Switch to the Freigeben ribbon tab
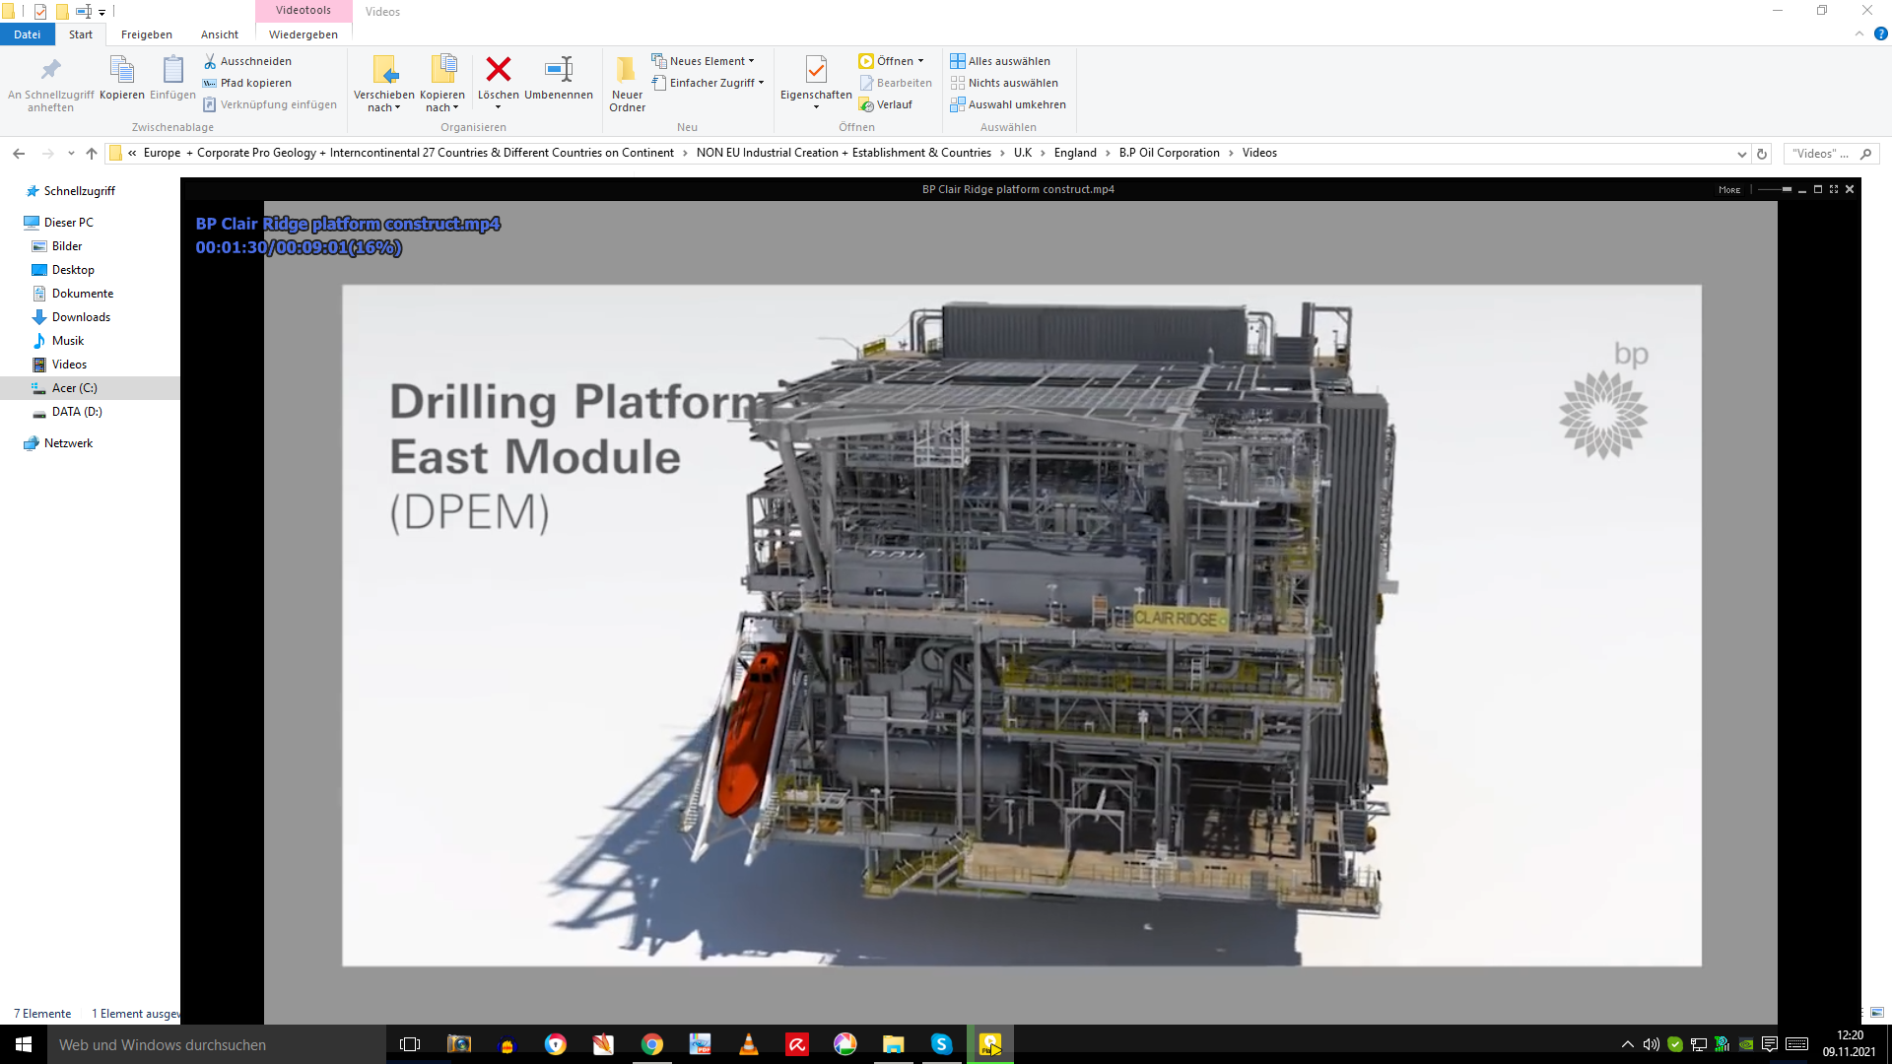The height and width of the screenshot is (1064, 1892). click(x=147, y=34)
